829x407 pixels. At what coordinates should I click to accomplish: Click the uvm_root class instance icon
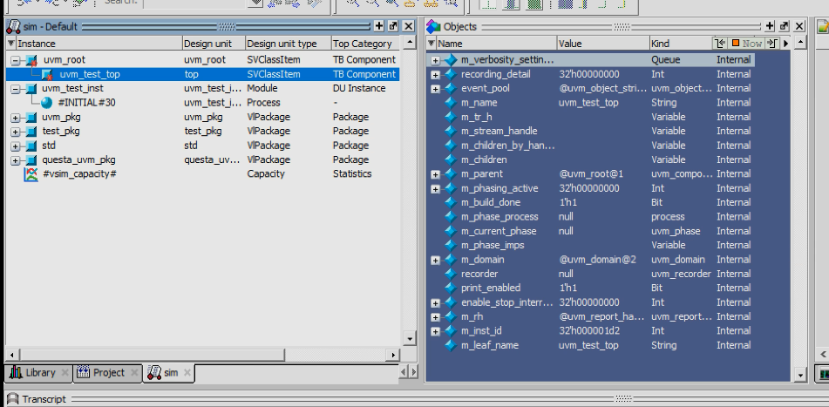[31, 60]
